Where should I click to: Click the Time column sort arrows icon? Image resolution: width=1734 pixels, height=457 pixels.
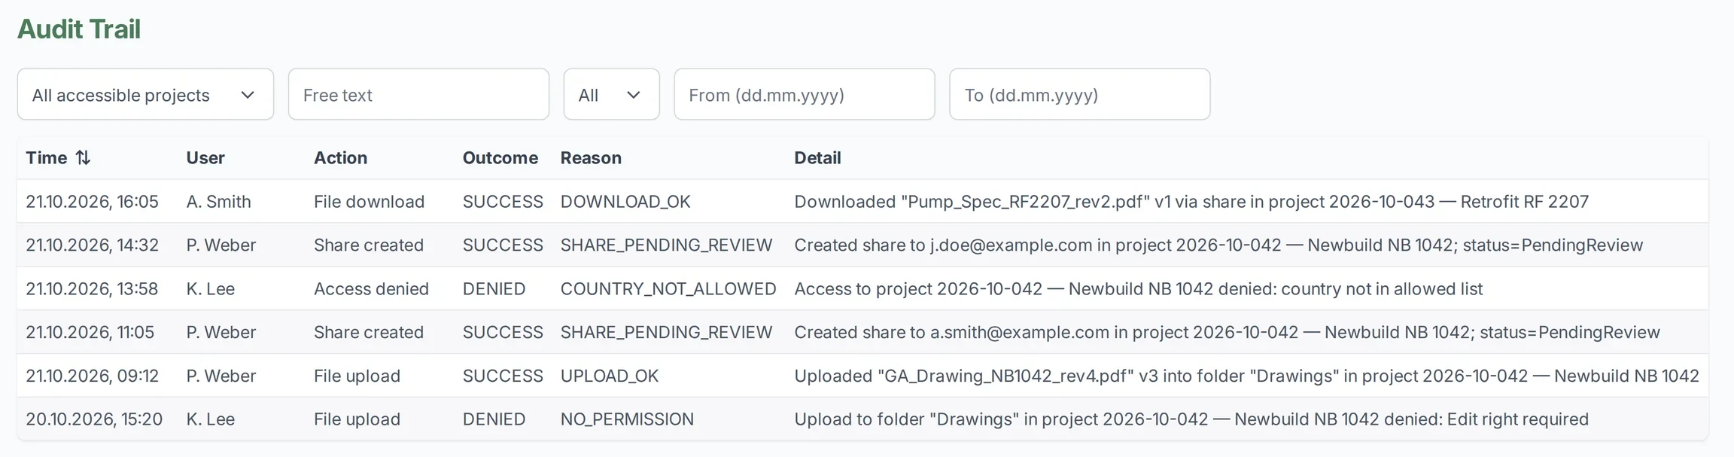(x=83, y=157)
